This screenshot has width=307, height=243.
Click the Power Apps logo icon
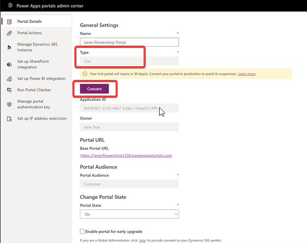(10, 5)
